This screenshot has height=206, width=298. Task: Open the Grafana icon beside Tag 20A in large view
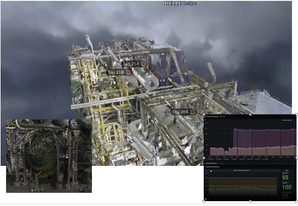pos(193,112)
